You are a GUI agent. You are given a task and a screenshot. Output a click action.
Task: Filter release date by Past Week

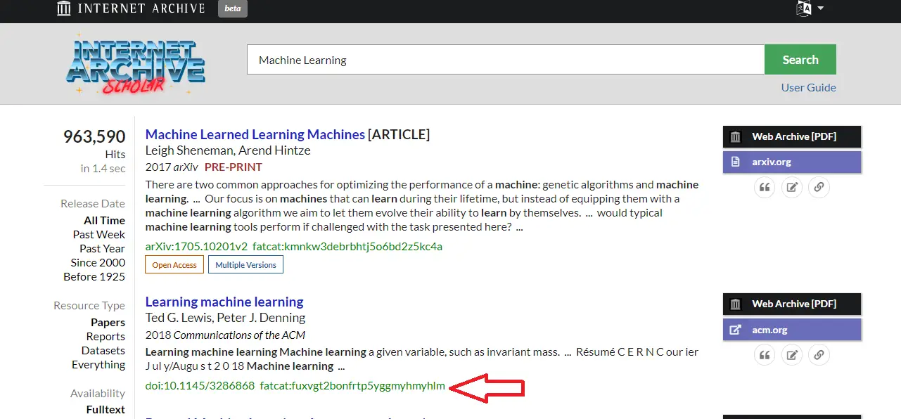point(99,234)
